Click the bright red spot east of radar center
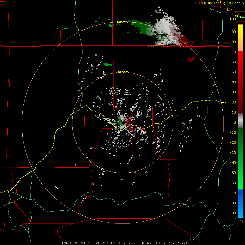245x245 pixels. pyautogui.click(x=143, y=128)
